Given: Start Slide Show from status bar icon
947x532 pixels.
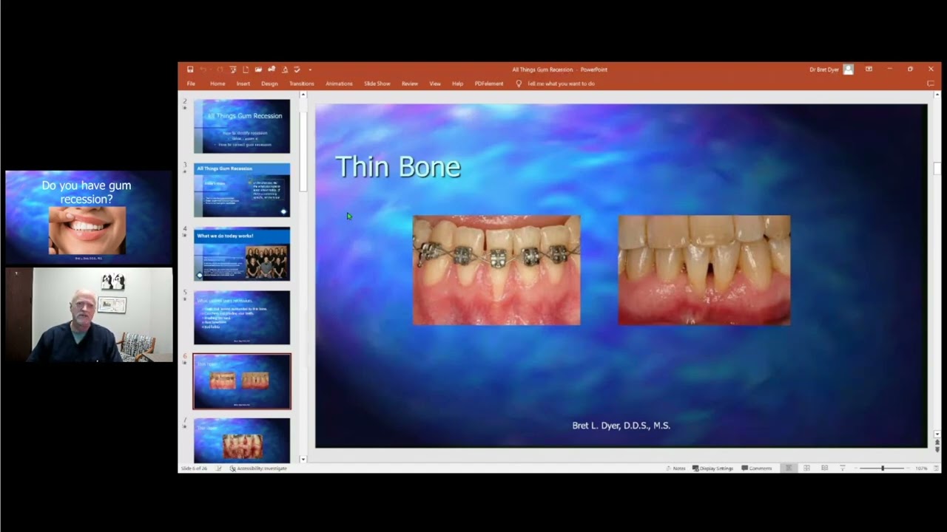Looking at the screenshot, I should tap(843, 468).
